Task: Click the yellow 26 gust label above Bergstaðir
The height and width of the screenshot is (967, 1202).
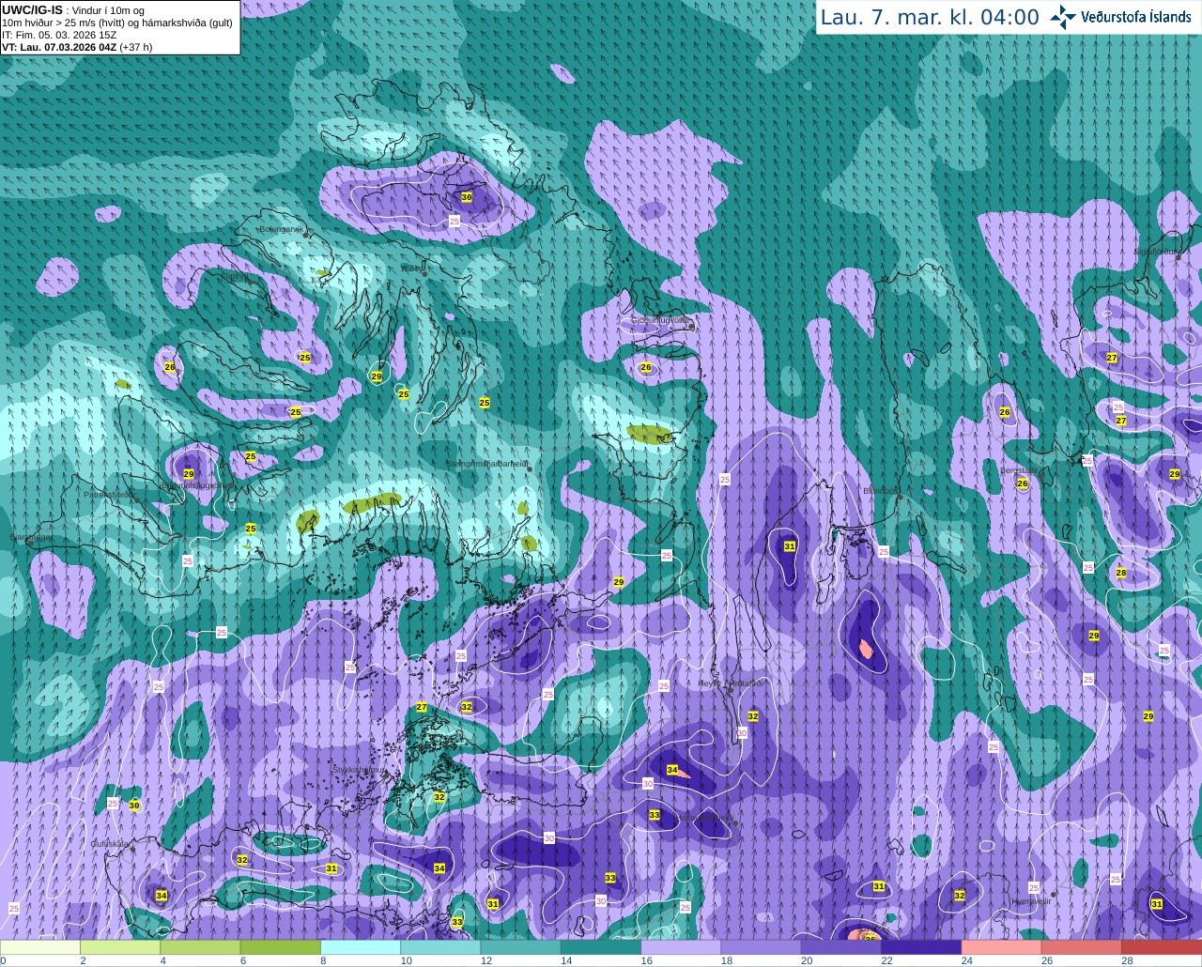Action: [x=1005, y=412]
